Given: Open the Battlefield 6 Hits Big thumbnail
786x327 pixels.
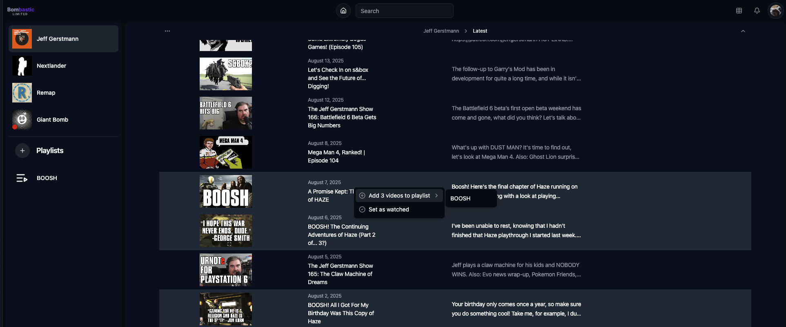Looking at the screenshot, I should tap(226, 113).
